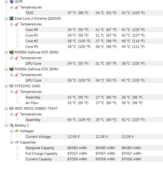Select the Intel Core 2 Extreme CPU chip icon
The width and height of the screenshot is (163, 179).
11,18
